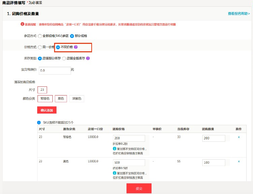
Task: Select the 部分规格 radio option
Action: [x=72, y=36]
